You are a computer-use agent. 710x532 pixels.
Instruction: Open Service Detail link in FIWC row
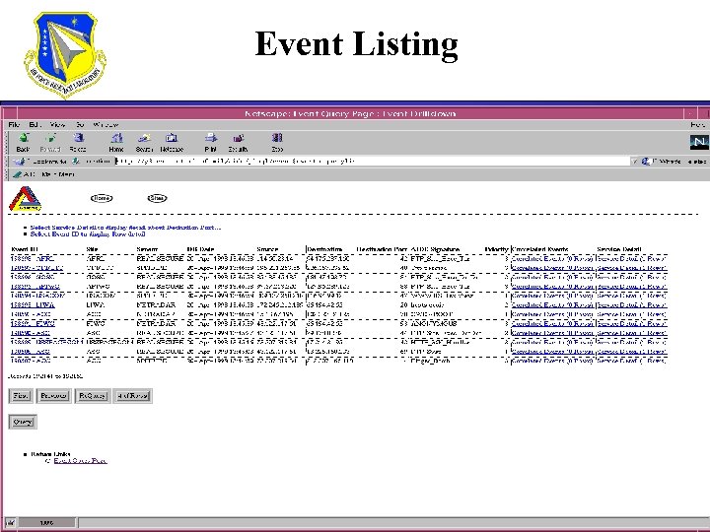point(632,323)
